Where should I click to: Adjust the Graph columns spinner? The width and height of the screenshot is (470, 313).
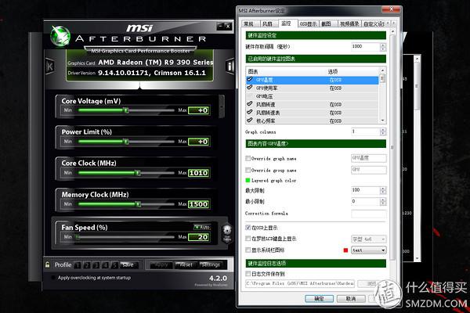tap(383, 131)
